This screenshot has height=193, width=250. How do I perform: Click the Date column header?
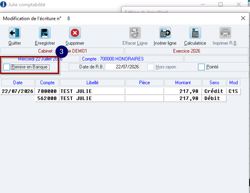coord(18,83)
